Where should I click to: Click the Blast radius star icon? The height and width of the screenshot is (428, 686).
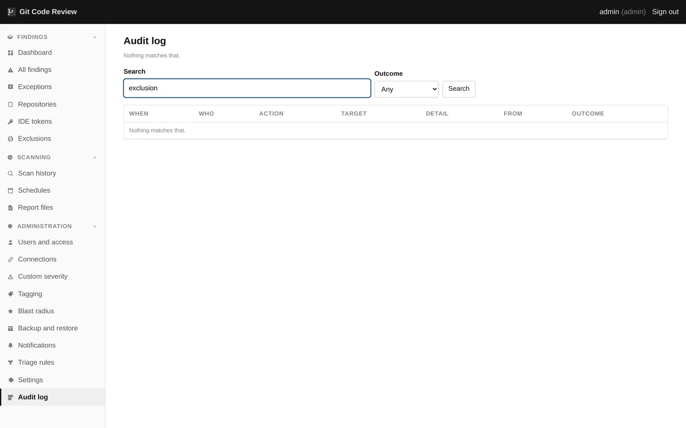coord(10,311)
